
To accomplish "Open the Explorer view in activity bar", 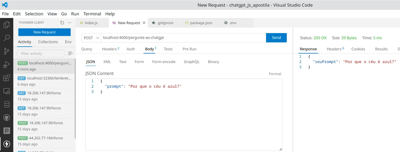I will 7,25.
